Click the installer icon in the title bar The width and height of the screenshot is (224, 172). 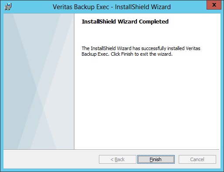8,7
